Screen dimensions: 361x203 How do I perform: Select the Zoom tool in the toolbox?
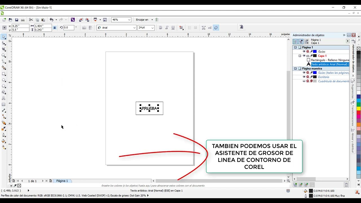click(x=4, y=56)
